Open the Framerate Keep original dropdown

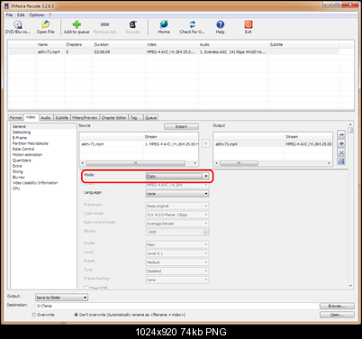coord(177,206)
